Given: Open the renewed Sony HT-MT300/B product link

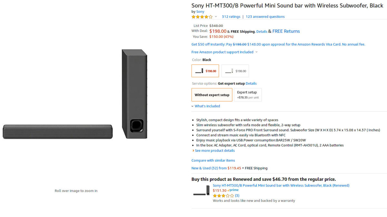Looking at the screenshot, I should tap(281, 185).
